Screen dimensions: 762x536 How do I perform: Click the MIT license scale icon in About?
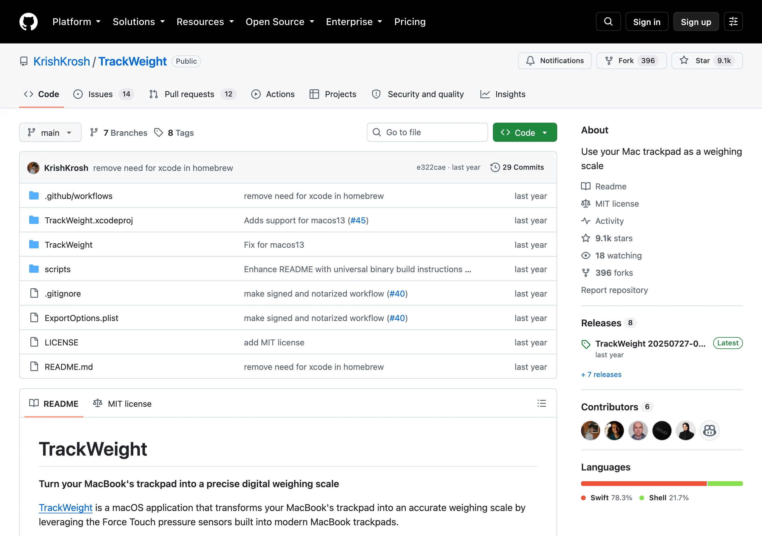pyautogui.click(x=586, y=204)
